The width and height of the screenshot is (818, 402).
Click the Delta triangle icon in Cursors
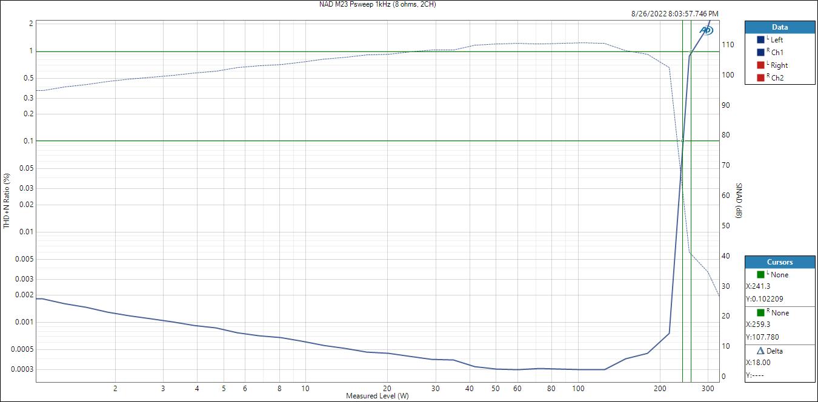pos(760,351)
